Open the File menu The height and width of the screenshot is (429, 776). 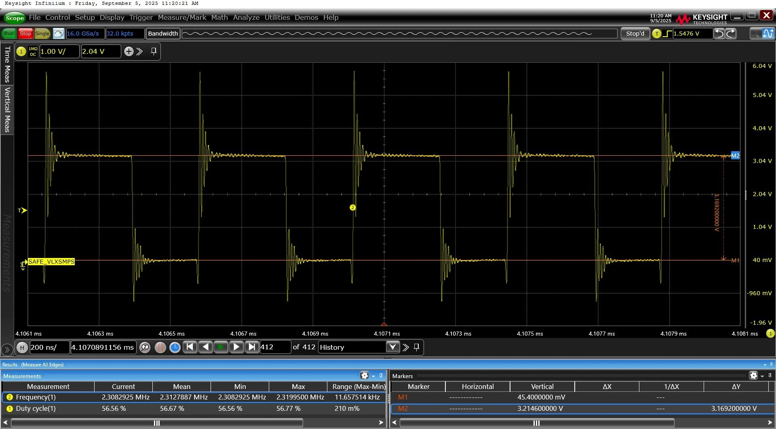point(35,17)
